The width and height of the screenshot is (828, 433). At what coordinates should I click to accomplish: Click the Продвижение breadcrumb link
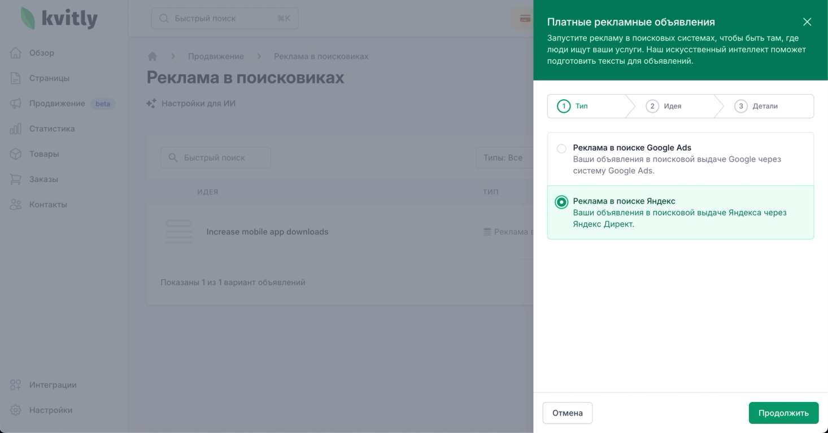click(216, 56)
